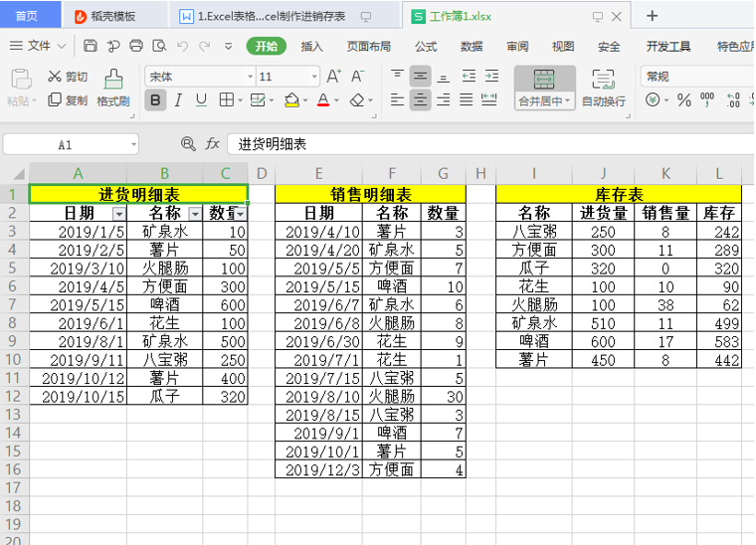Click increase decimal places icon
Screen dimensions: 756x545
(x=733, y=100)
